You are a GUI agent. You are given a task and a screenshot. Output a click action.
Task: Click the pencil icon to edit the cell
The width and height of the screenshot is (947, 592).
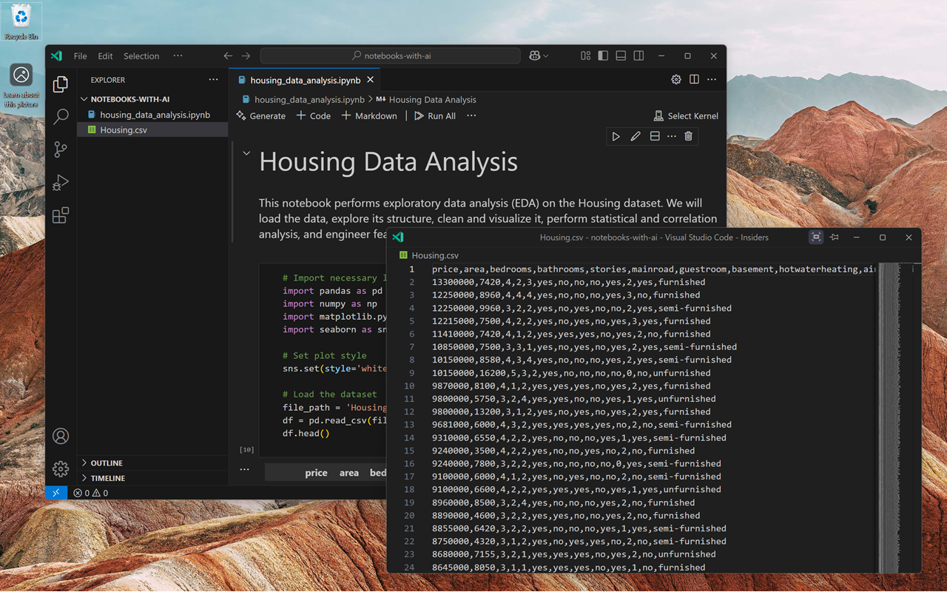(635, 136)
